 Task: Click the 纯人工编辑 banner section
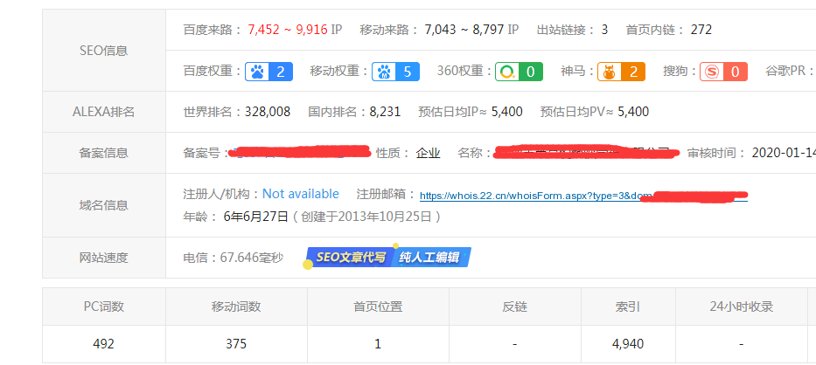(432, 258)
